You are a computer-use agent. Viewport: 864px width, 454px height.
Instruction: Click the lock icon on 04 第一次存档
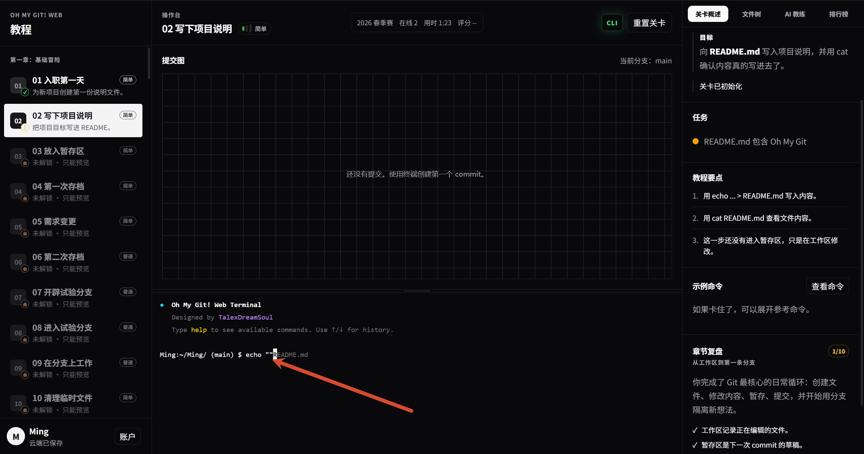click(25, 199)
